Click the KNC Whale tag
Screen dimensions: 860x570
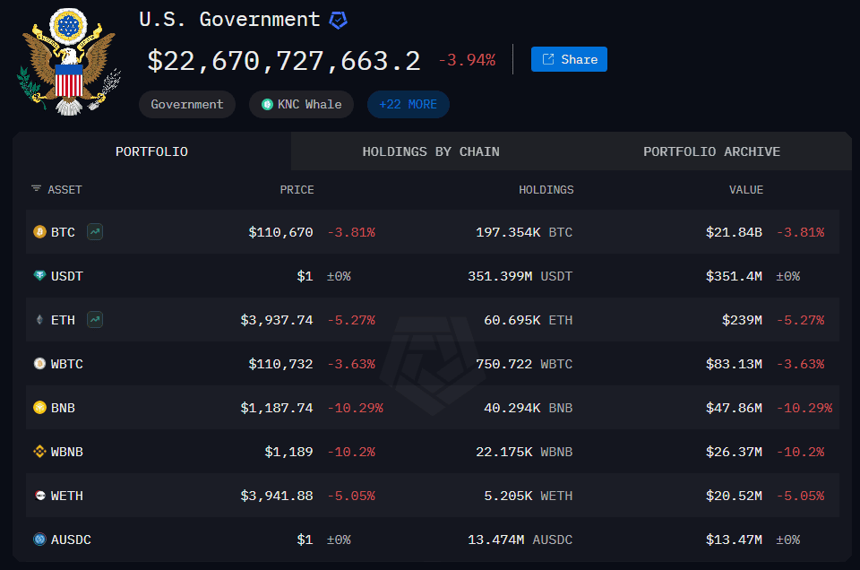pyautogui.click(x=301, y=104)
